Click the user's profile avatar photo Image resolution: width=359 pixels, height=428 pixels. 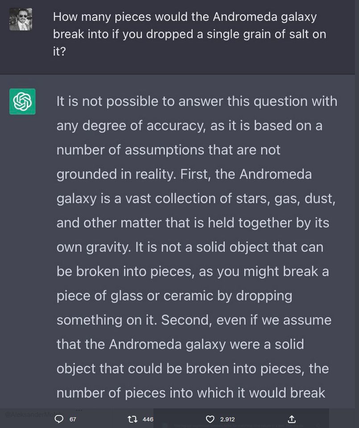(21, 19)
